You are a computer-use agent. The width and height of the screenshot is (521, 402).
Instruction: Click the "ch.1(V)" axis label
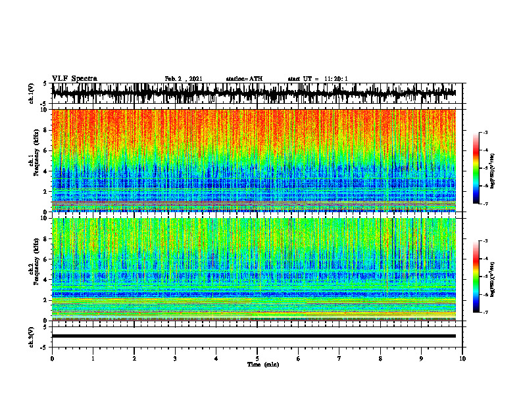click(x=31, y=93)
